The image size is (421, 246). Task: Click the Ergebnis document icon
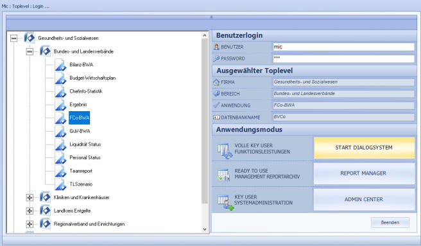coord(61,104)
